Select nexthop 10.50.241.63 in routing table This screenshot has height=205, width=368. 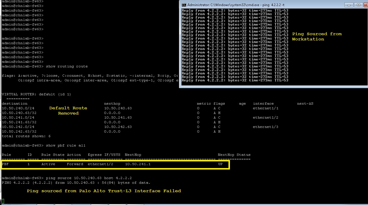click(118, 117)
